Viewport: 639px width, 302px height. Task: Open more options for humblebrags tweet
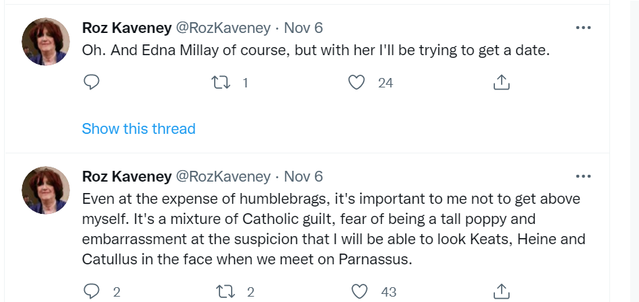[583, 176]
